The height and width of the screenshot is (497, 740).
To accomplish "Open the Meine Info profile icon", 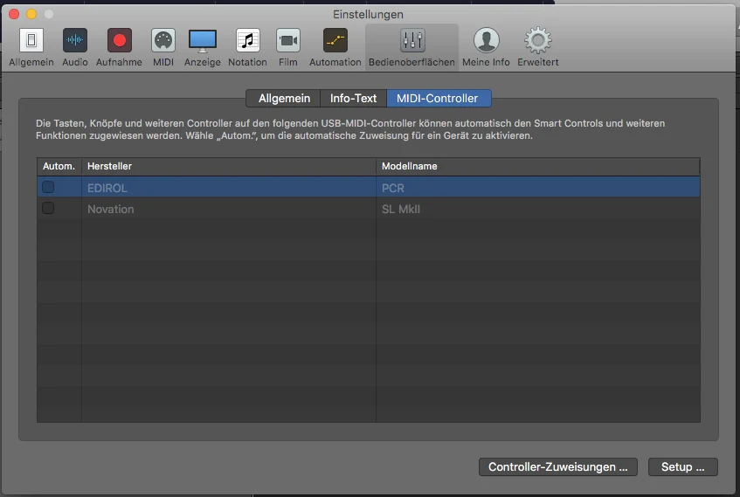I will 486,40.
